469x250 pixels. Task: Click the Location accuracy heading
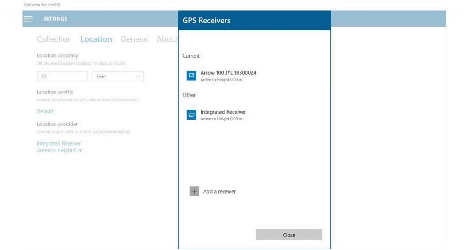pos(57,55)
